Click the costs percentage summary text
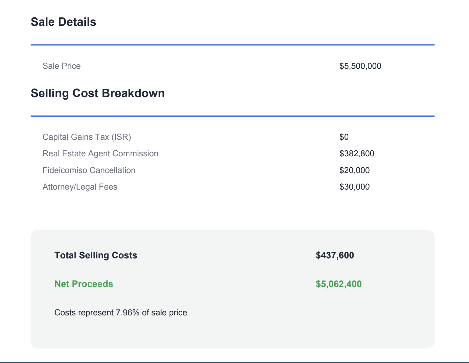The height and width of the screenshot is (363, 469). click(121, 313)
